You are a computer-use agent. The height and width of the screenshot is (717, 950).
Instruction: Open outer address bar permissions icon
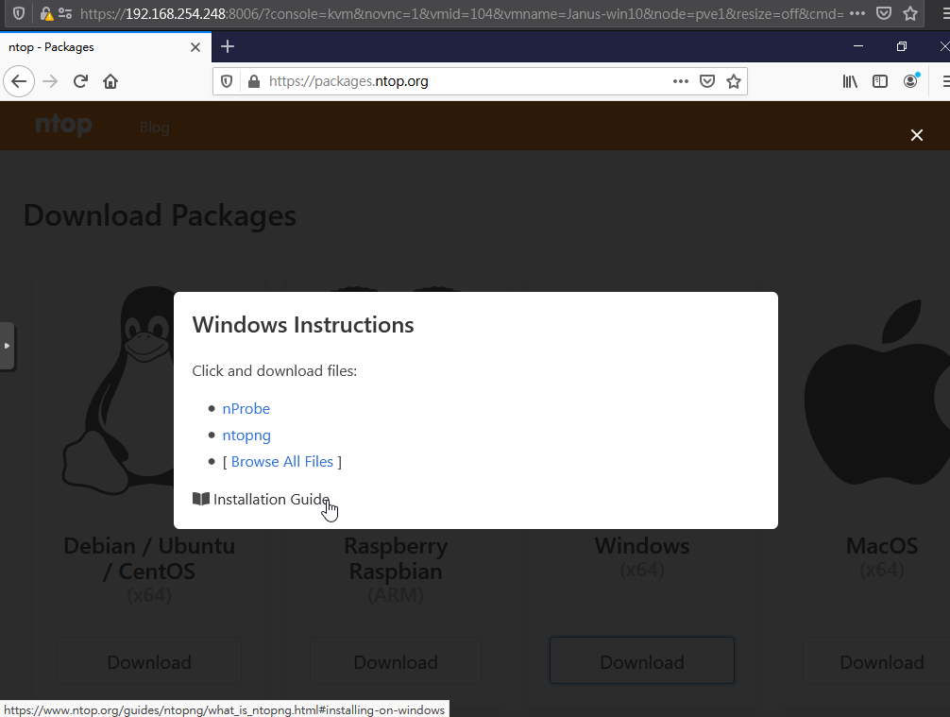(x=65, y=12)
